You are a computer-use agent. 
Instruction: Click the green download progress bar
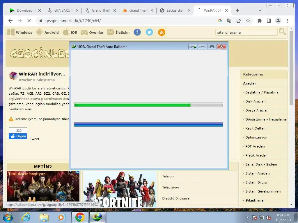(149, 105)
